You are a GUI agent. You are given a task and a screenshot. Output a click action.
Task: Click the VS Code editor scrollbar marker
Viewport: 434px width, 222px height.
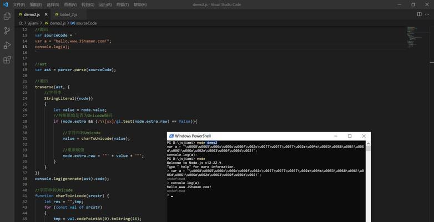pyautogui.click(x=432, y=62)
